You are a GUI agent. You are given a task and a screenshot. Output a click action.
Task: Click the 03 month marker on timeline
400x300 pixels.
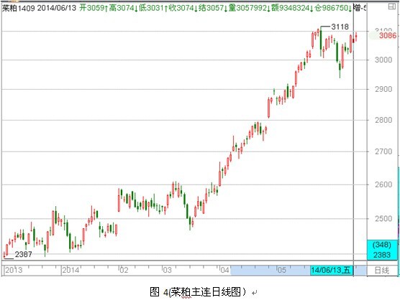tap(167, 270)
